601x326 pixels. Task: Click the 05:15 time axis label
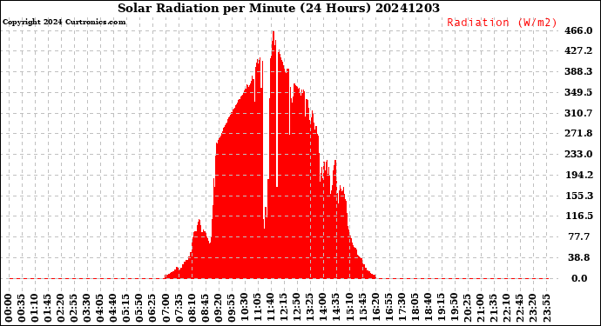coord(126,308)
